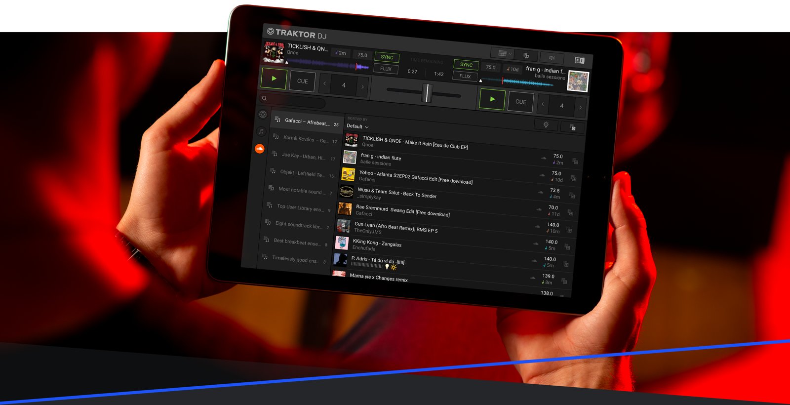Increase left deck loop size with right arrow
Viewport: 790px width, 405px height.
click(x=362, y=87)
